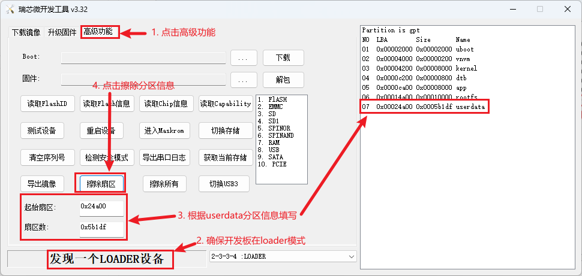This screenshot has width=582, height=276.
Task: Click the 擦除所有 button
Action: click(x=164, y=184)
